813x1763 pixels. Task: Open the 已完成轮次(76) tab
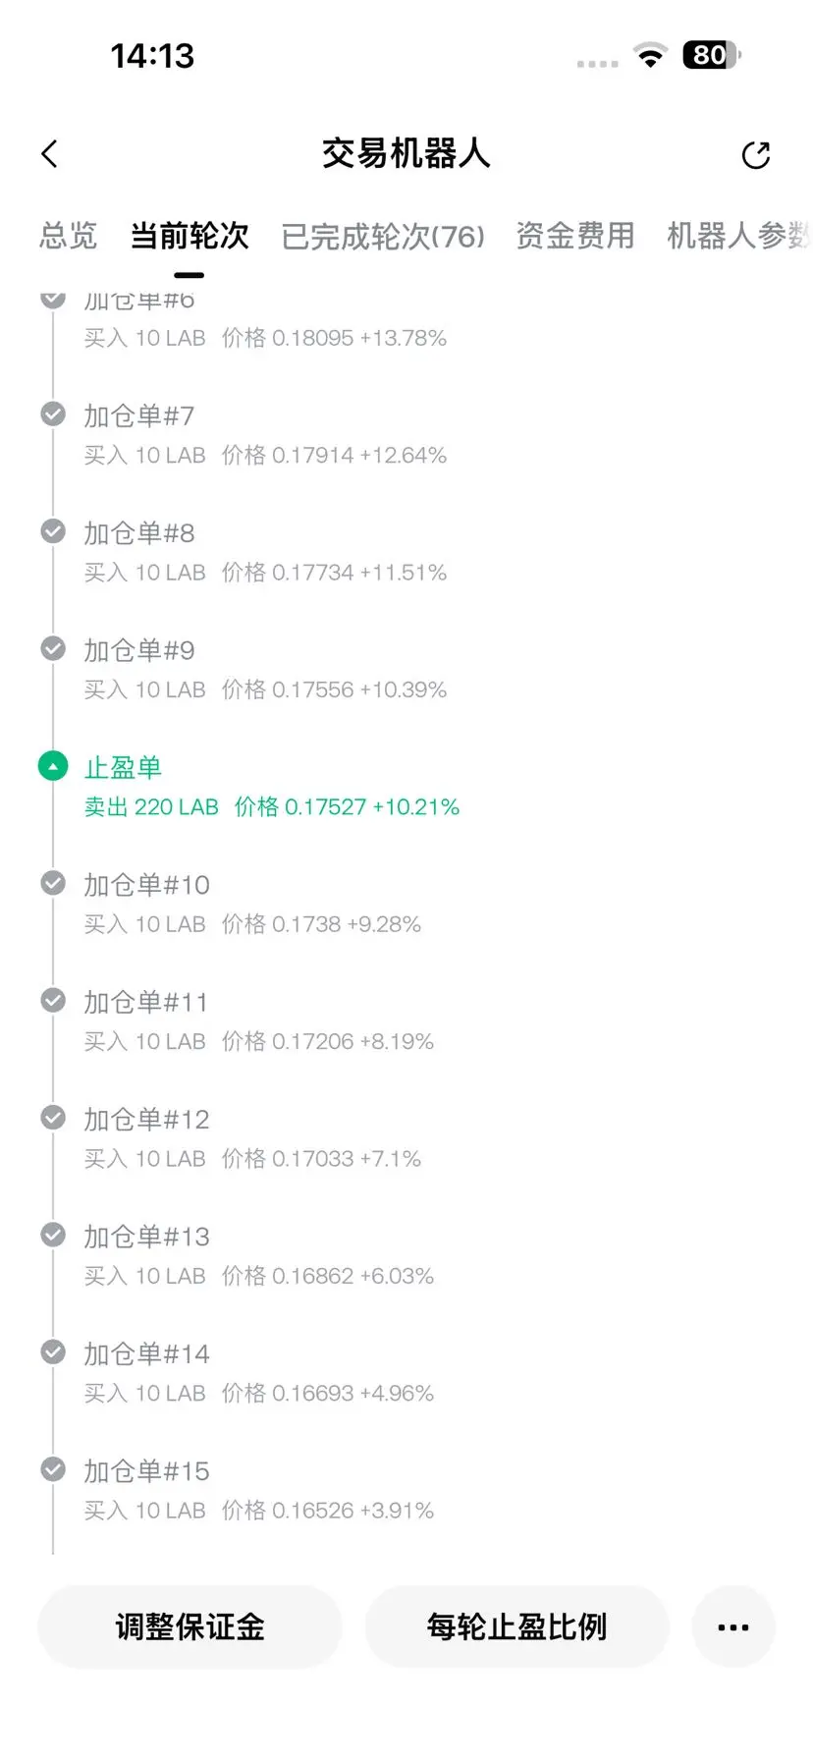(x=383, y=236)
